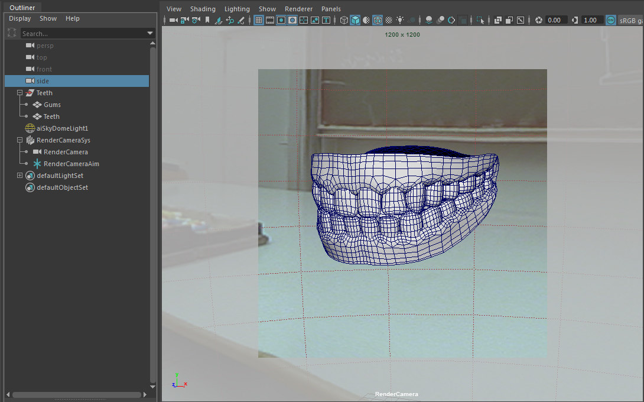Expand the defaultLightSet node
Screen dimensions: 644x402
point(19,176)
